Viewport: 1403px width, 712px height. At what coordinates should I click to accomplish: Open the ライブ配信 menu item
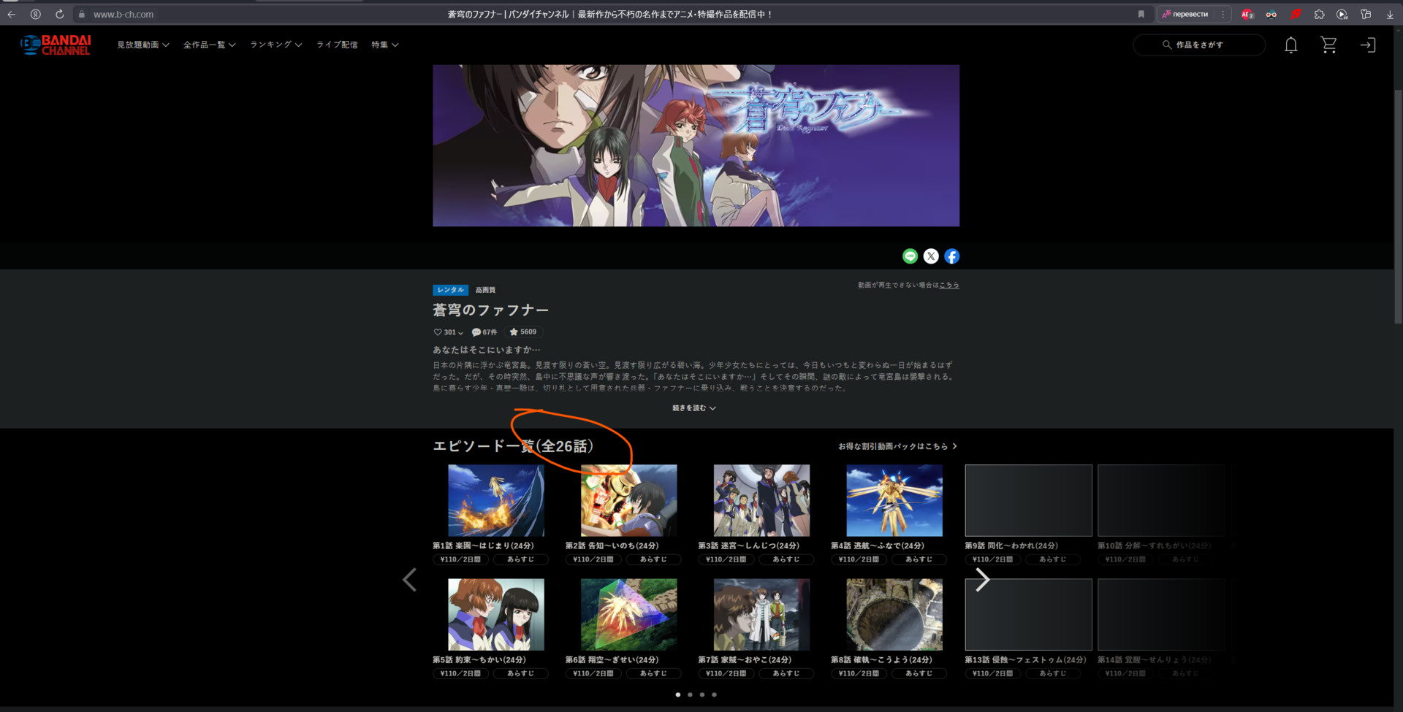coord(337,45)
